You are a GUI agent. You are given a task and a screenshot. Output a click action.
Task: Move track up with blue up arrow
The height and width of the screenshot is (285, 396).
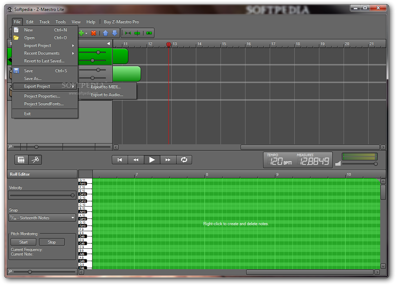[106, 33]
